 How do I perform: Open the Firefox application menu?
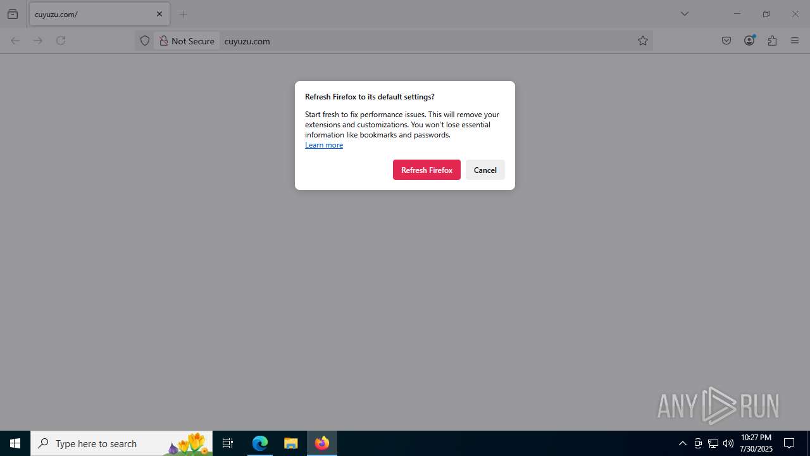[795, 41]
